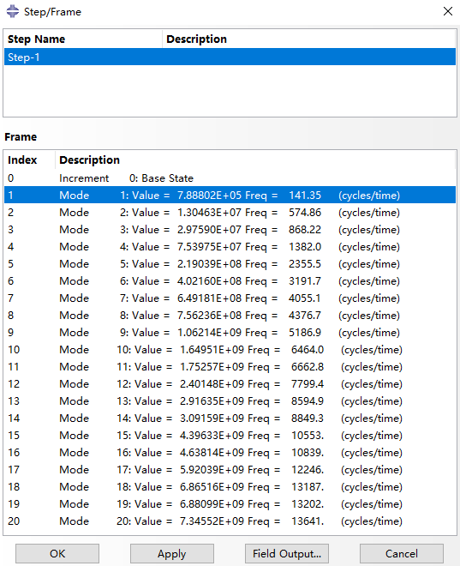Click the Step Name column header
This screenshot has height=566, width=460.
click(x=83, y=39)
